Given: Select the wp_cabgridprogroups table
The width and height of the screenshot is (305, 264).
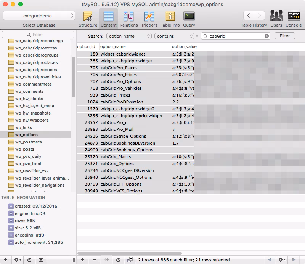Looking at the screenshot, I should [35, 55].
